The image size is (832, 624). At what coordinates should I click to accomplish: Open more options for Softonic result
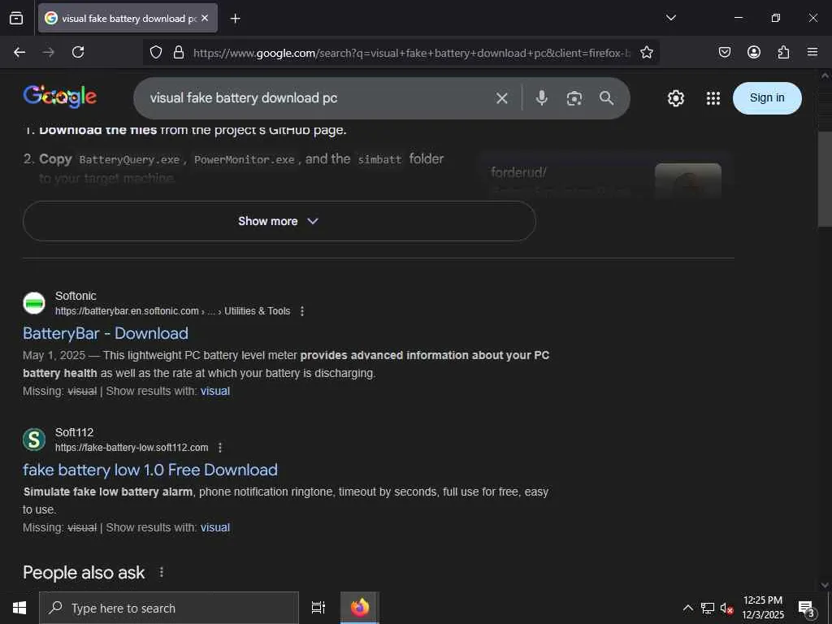click(x=302, y=311)
